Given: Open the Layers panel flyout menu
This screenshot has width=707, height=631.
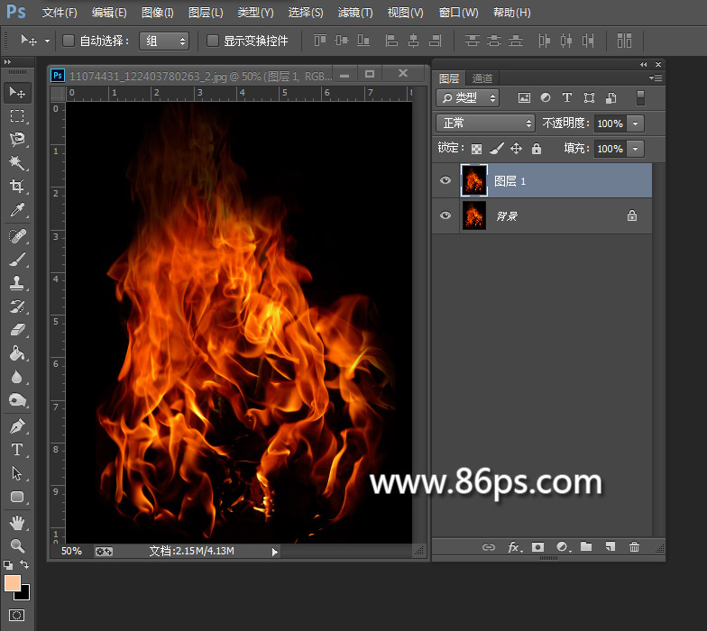Looking at the screenshot, I should (x=656, y=78).
